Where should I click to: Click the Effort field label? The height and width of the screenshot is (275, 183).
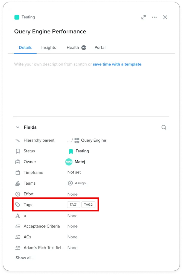[28, 194]
